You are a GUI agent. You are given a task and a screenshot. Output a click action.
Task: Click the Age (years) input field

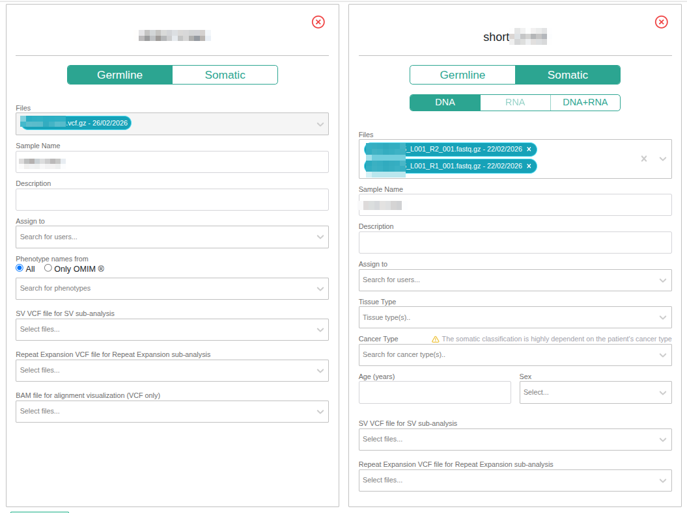(x=434, y=393)
